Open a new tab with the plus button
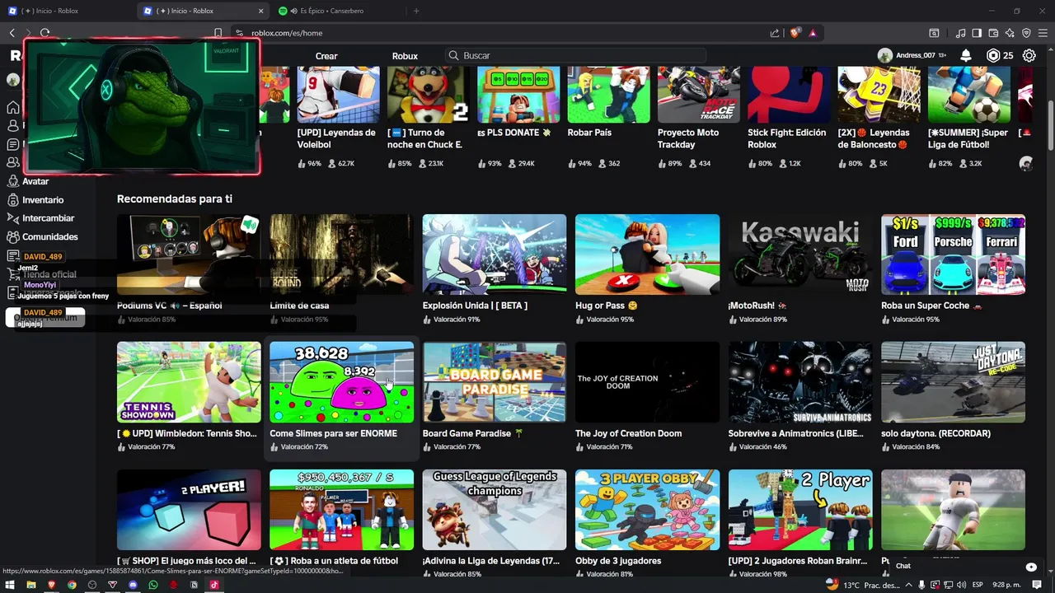1055x593 pixels. pyautogui.click(x=416, y=11)
